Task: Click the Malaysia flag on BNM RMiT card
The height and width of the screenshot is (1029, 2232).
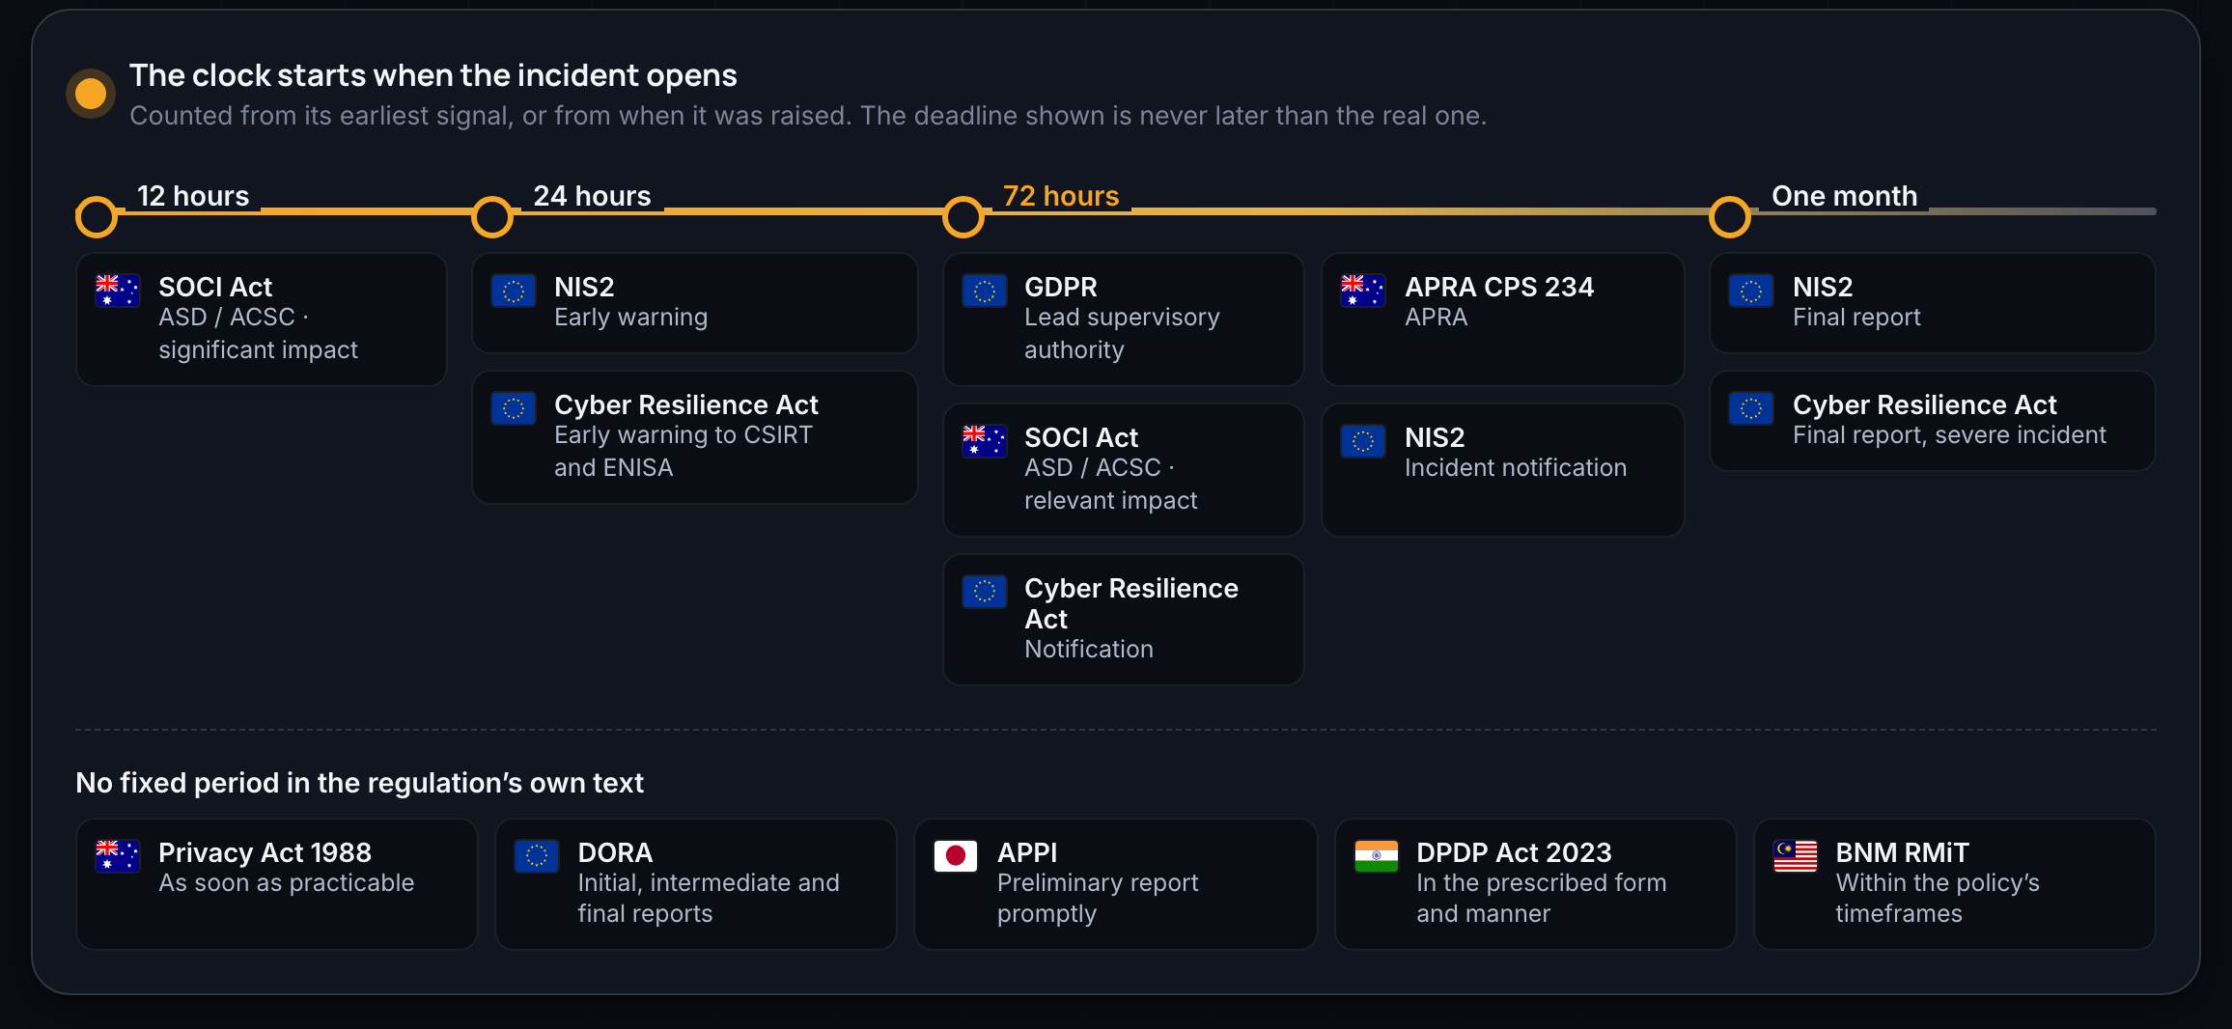Action: point(1796,856)
